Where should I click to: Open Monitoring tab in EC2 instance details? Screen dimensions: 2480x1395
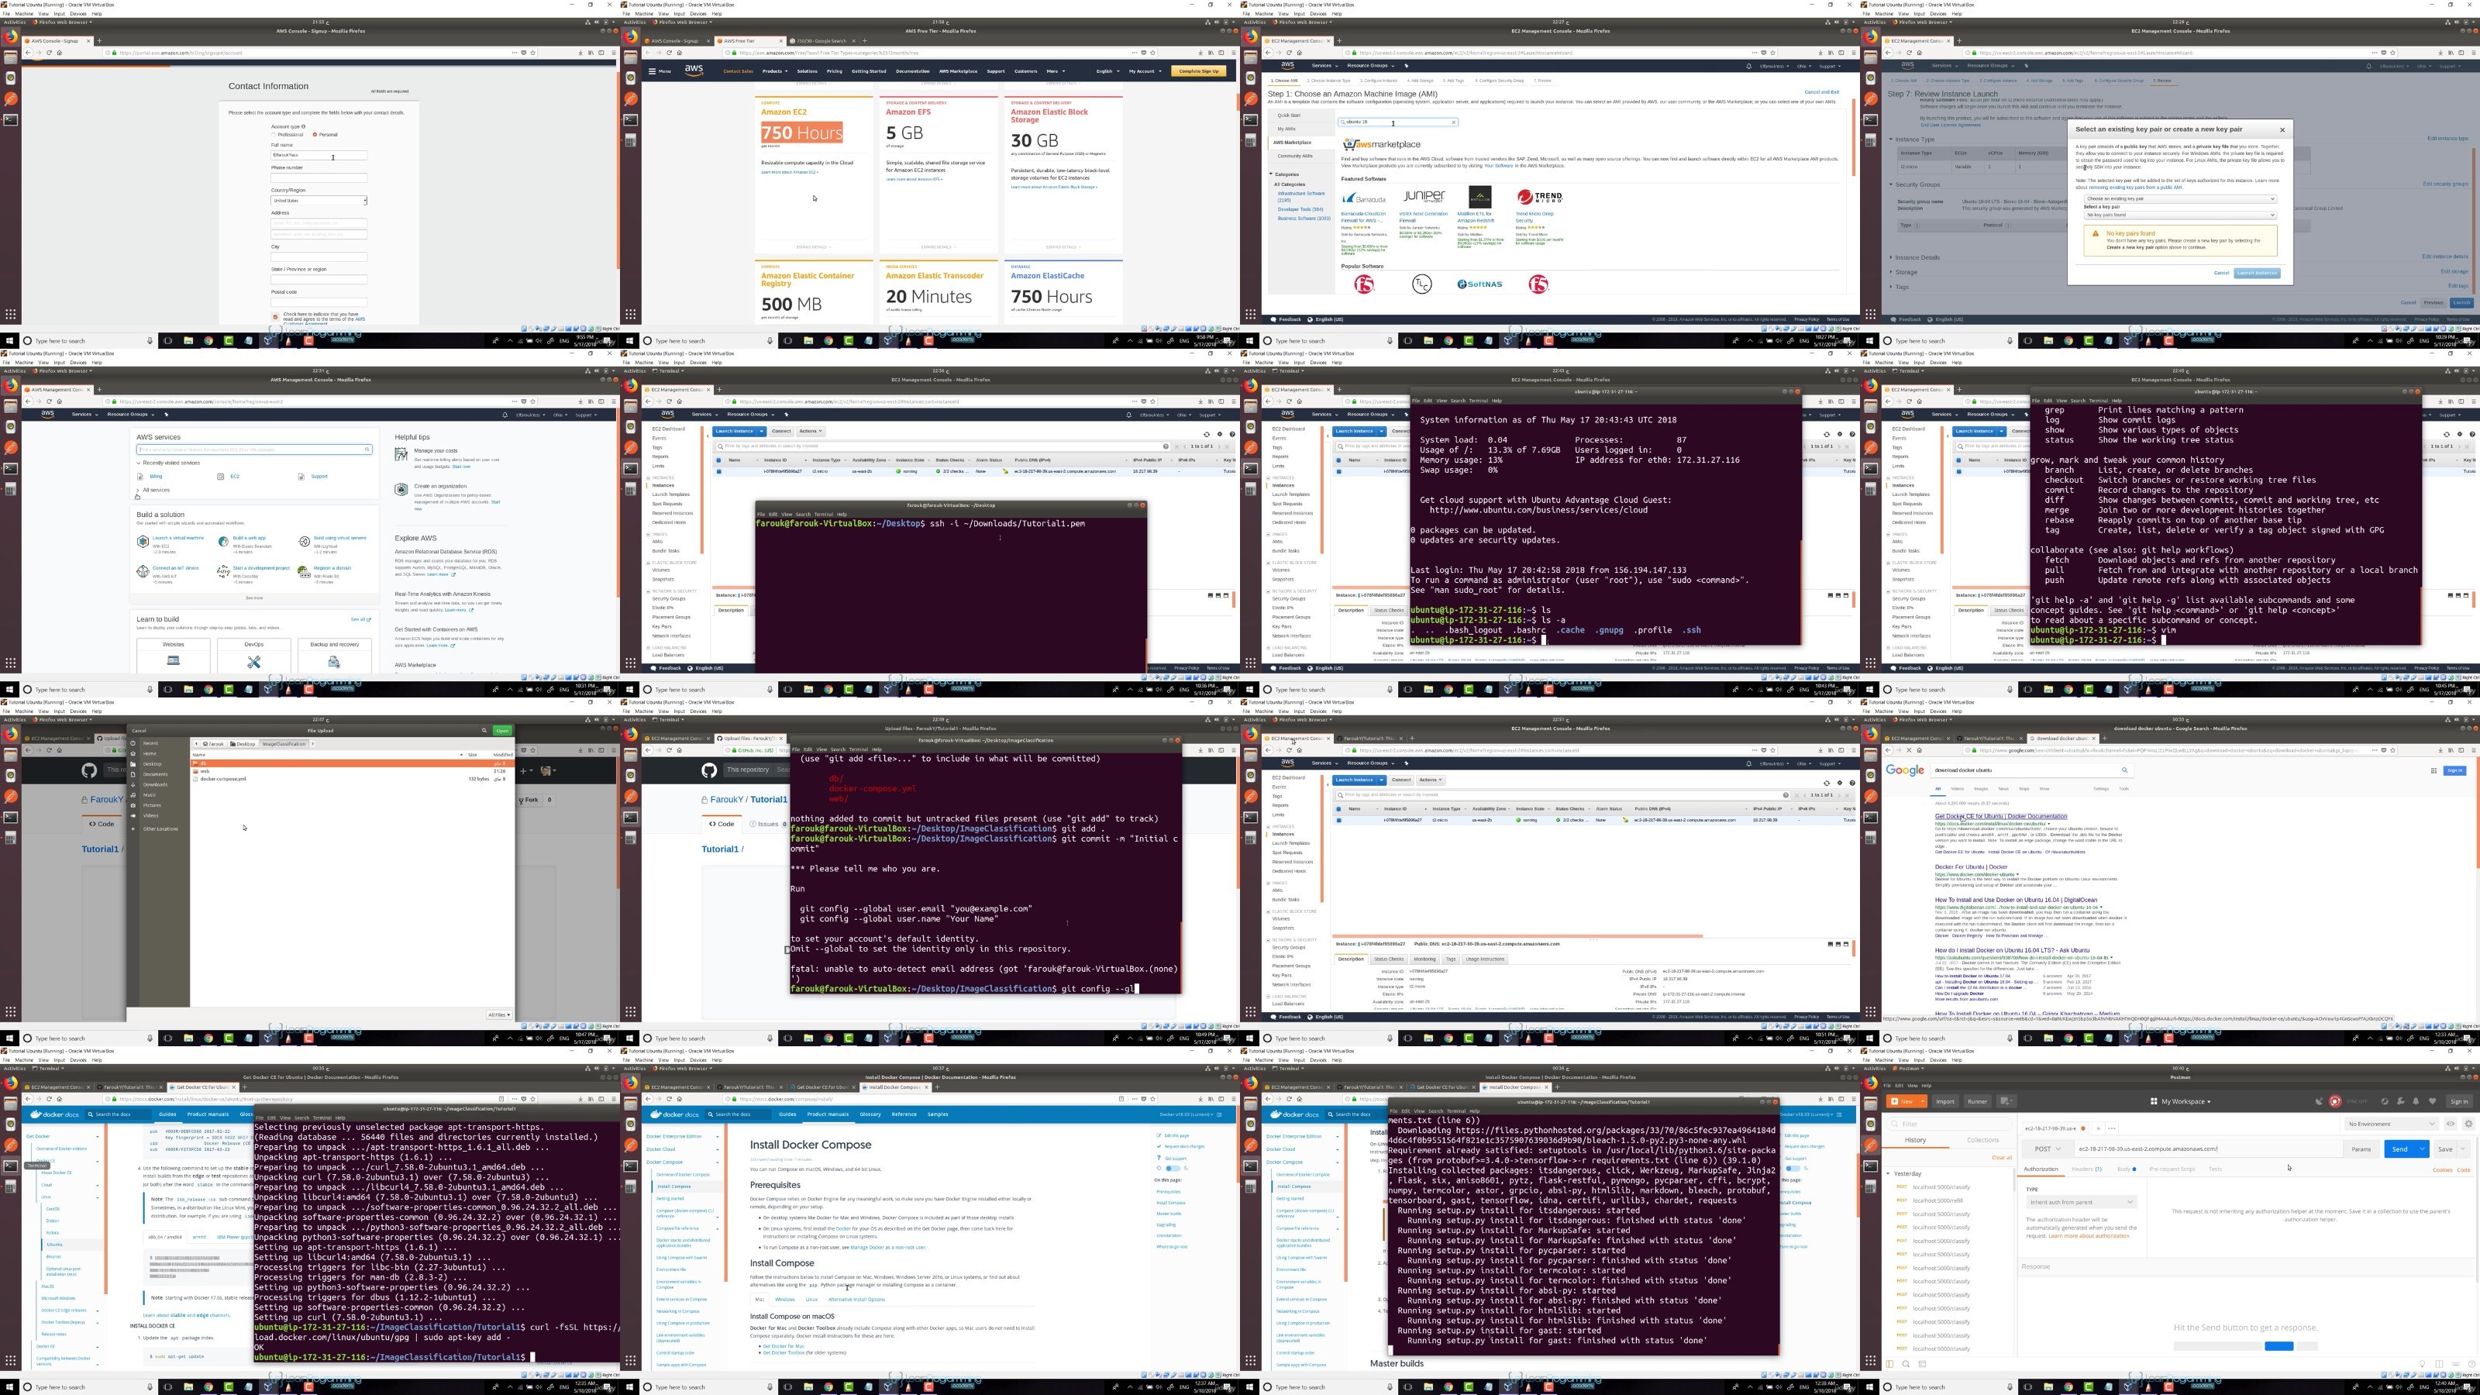[1424, 959]
